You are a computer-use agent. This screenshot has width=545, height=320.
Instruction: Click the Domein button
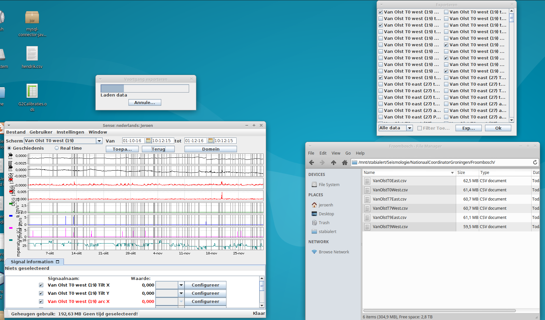pyautogui.click(x=211, y=149)
